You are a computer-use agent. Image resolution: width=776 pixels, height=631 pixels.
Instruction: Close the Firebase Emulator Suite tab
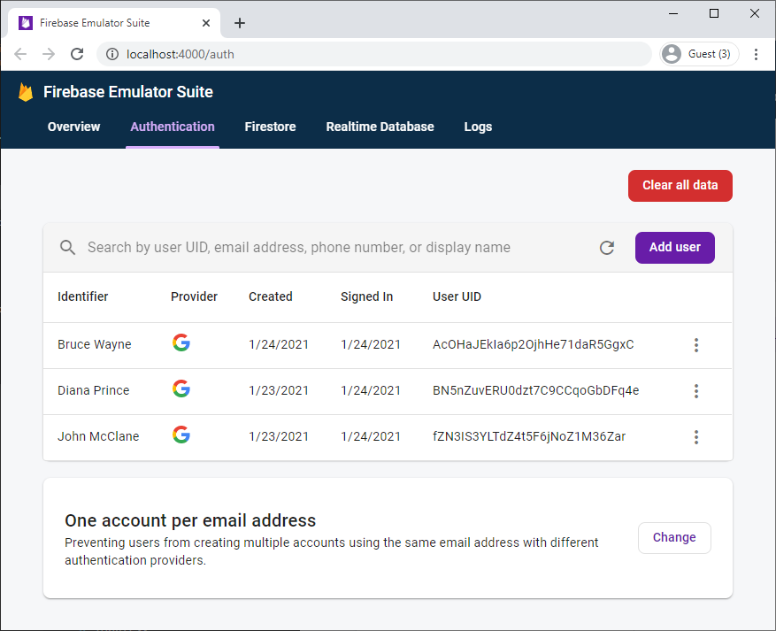pos(206,23)
